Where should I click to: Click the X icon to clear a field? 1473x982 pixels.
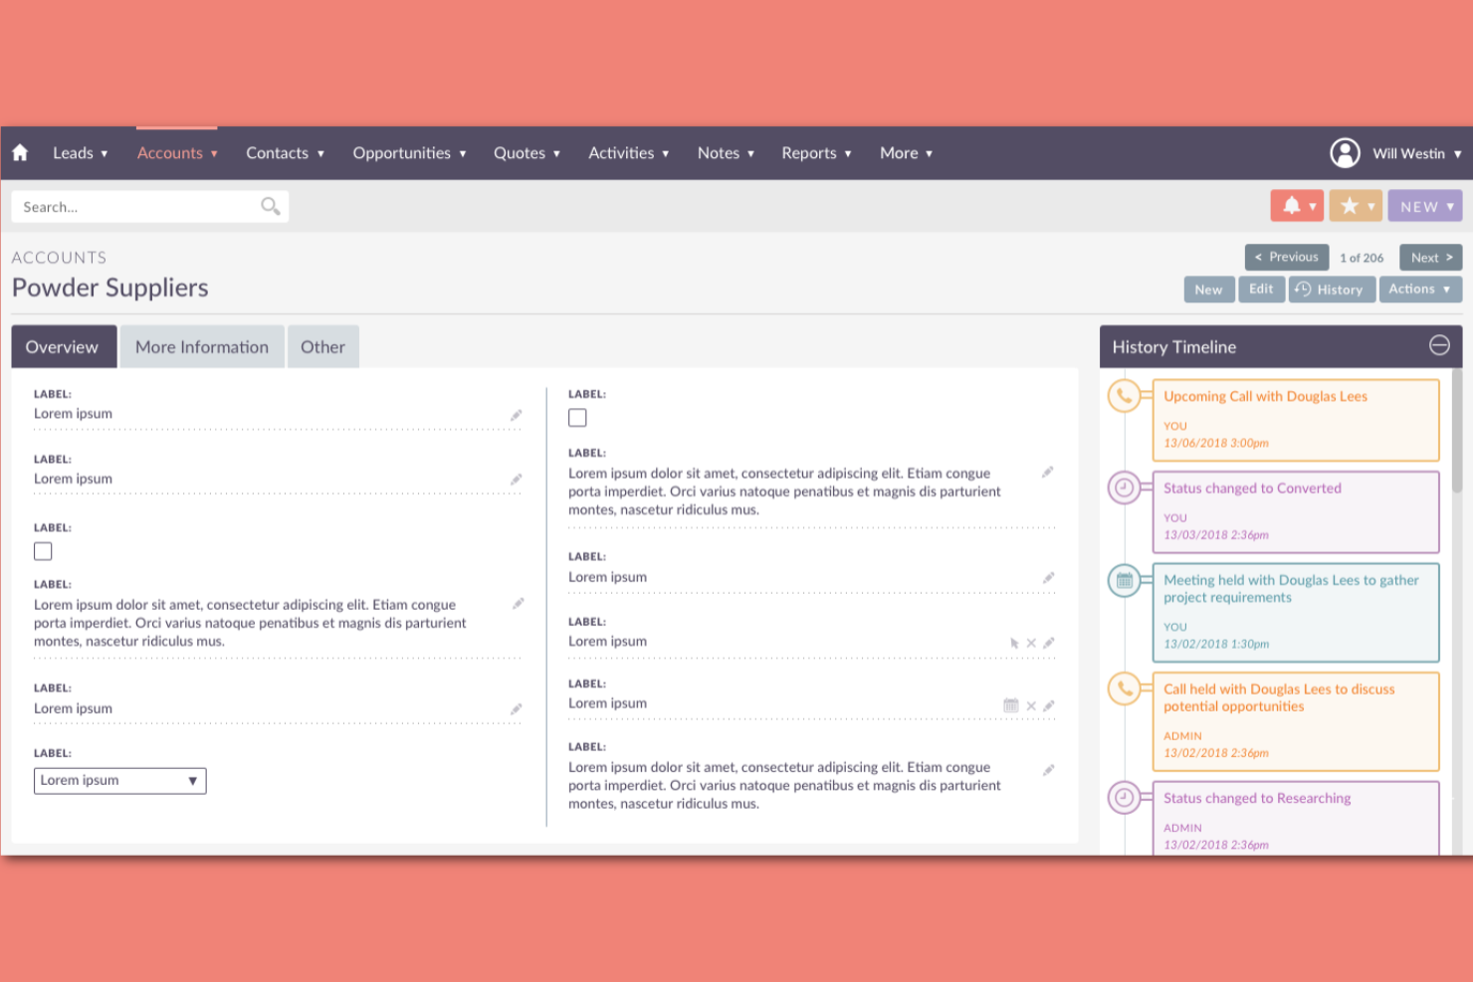(x=1031, y=643)
